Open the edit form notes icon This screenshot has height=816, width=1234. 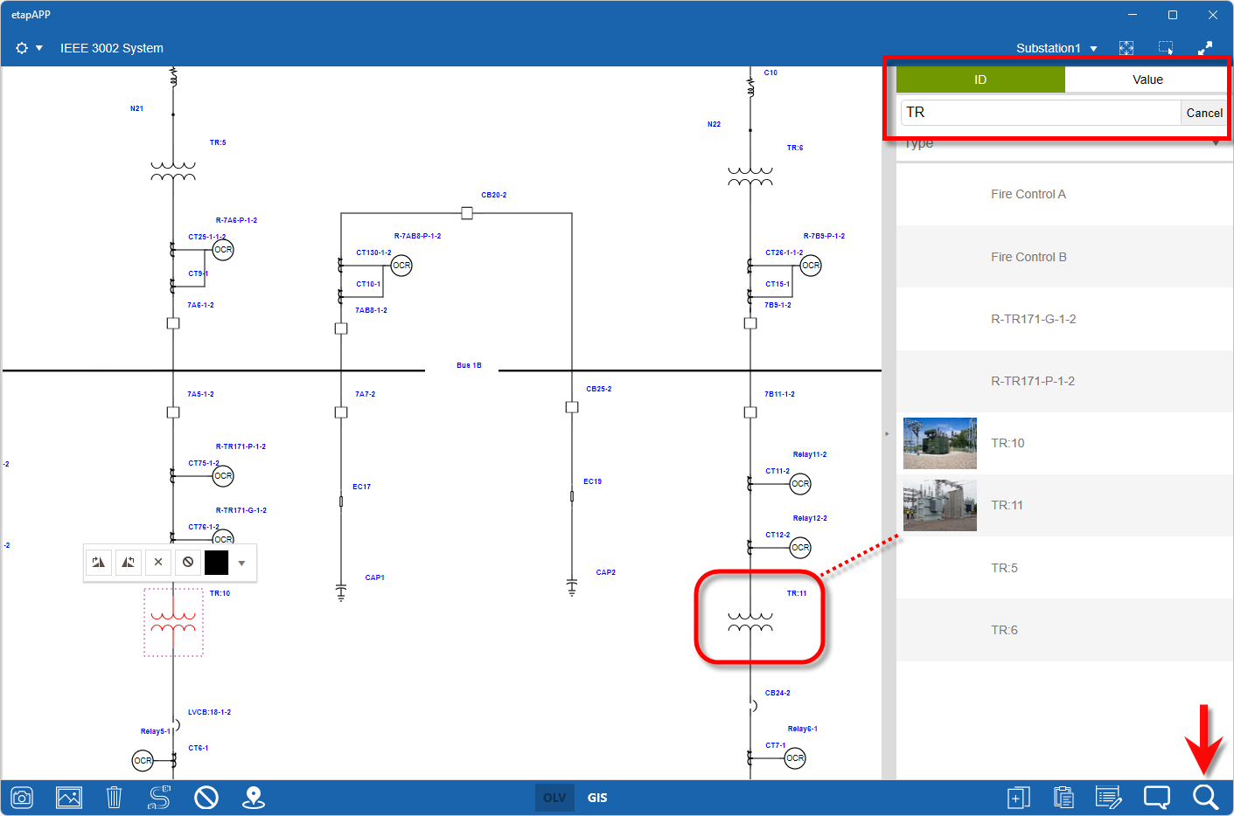(1109, 798)
